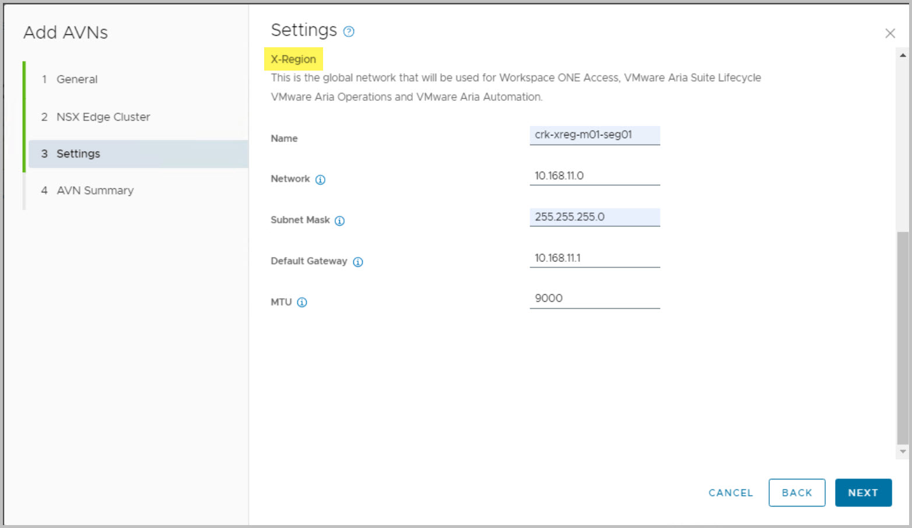The height and width of the screenshot is (528, 912).
Task: Select the Settings wizard step
Action: click(78, 154)
